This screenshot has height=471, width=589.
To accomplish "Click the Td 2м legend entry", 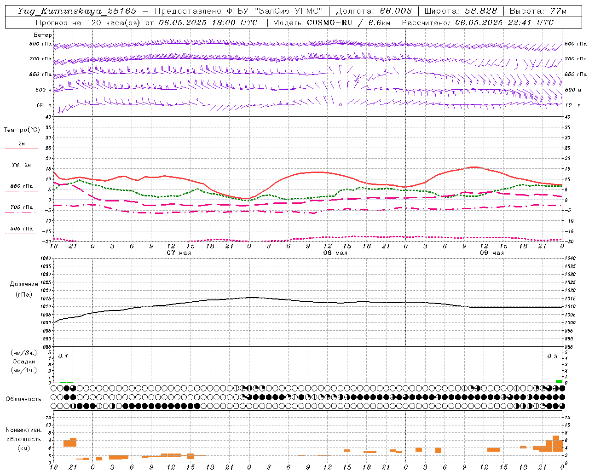I will (x=21, y=165).
